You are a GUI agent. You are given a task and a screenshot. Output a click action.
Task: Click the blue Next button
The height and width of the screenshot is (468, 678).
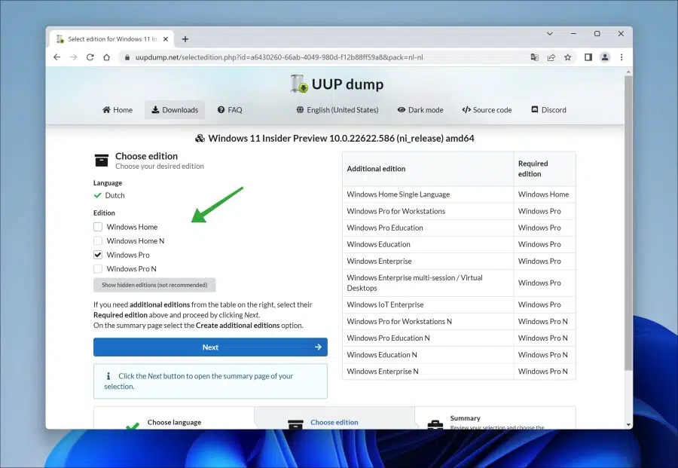(210, 347)
